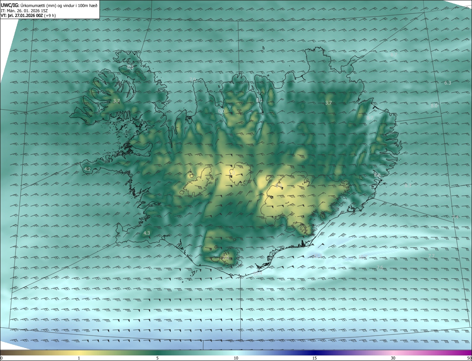Click the "3.7" value in northeast Iceland
Screen dimensions: 472x361
point(329,103)
